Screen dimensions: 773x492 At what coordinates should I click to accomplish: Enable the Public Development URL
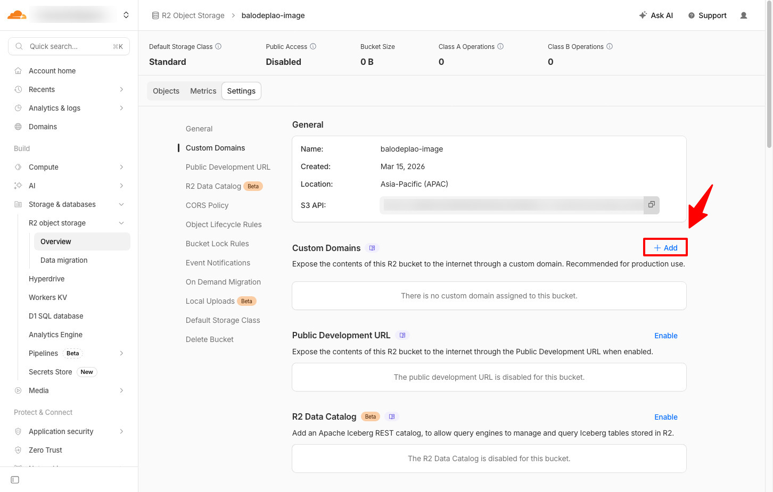[x=665, y=336]
